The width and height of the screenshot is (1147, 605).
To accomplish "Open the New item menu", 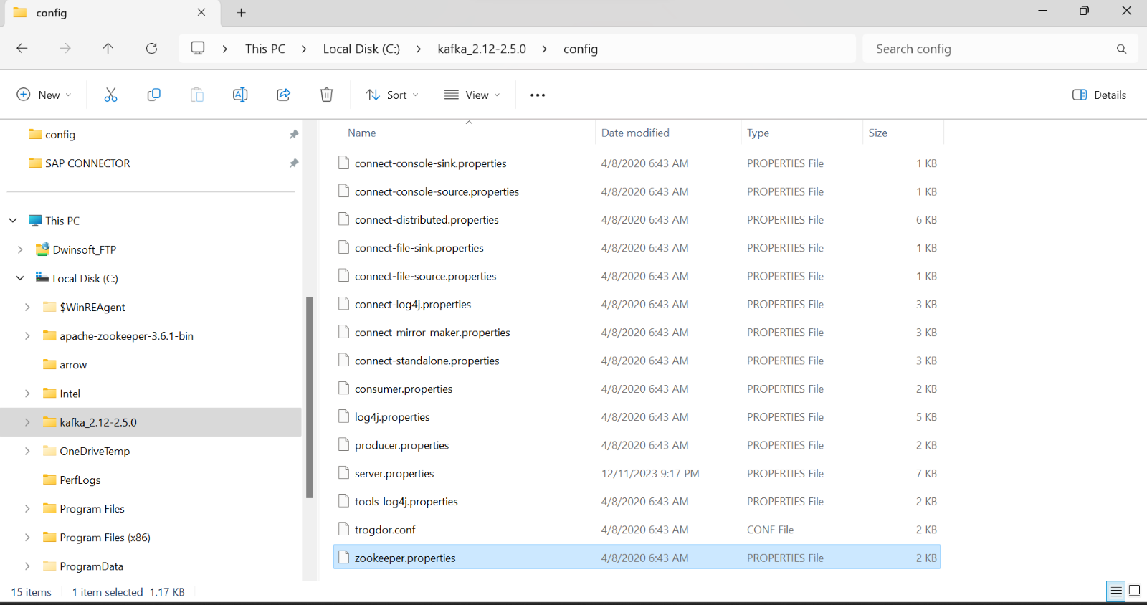I will (x=44, y=95).
